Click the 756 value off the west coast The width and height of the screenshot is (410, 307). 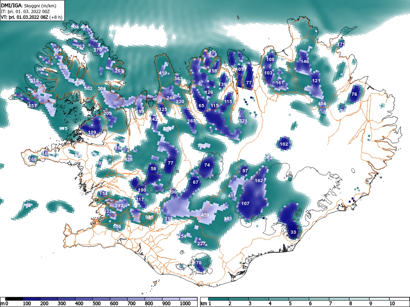(x=26, y=205)
